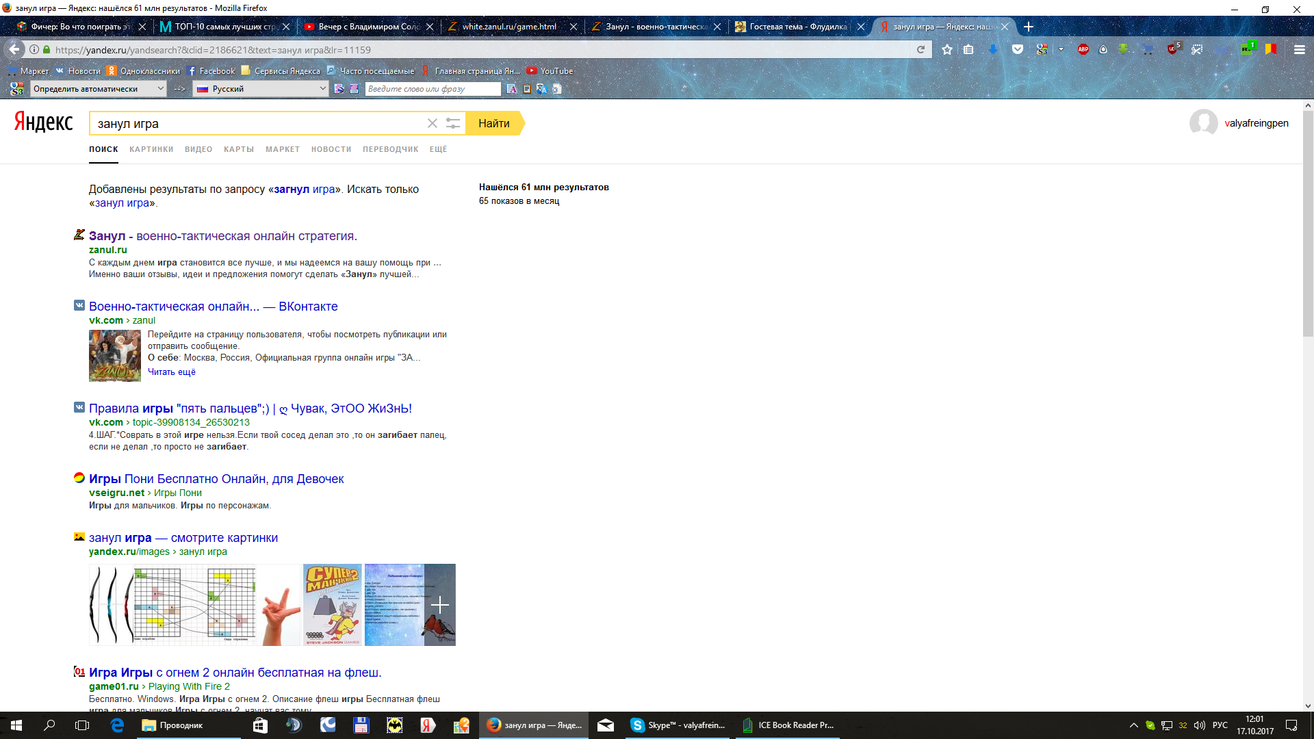Open the Facebook bookmark in bookmarks bar
The width and height of the screenshot is (1314, 739).
[x=211, y=70]
